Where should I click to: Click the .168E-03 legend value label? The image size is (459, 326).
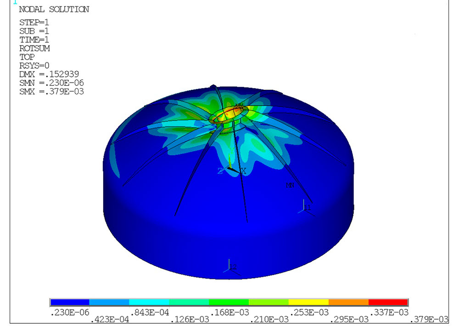(x=229, y=312)
